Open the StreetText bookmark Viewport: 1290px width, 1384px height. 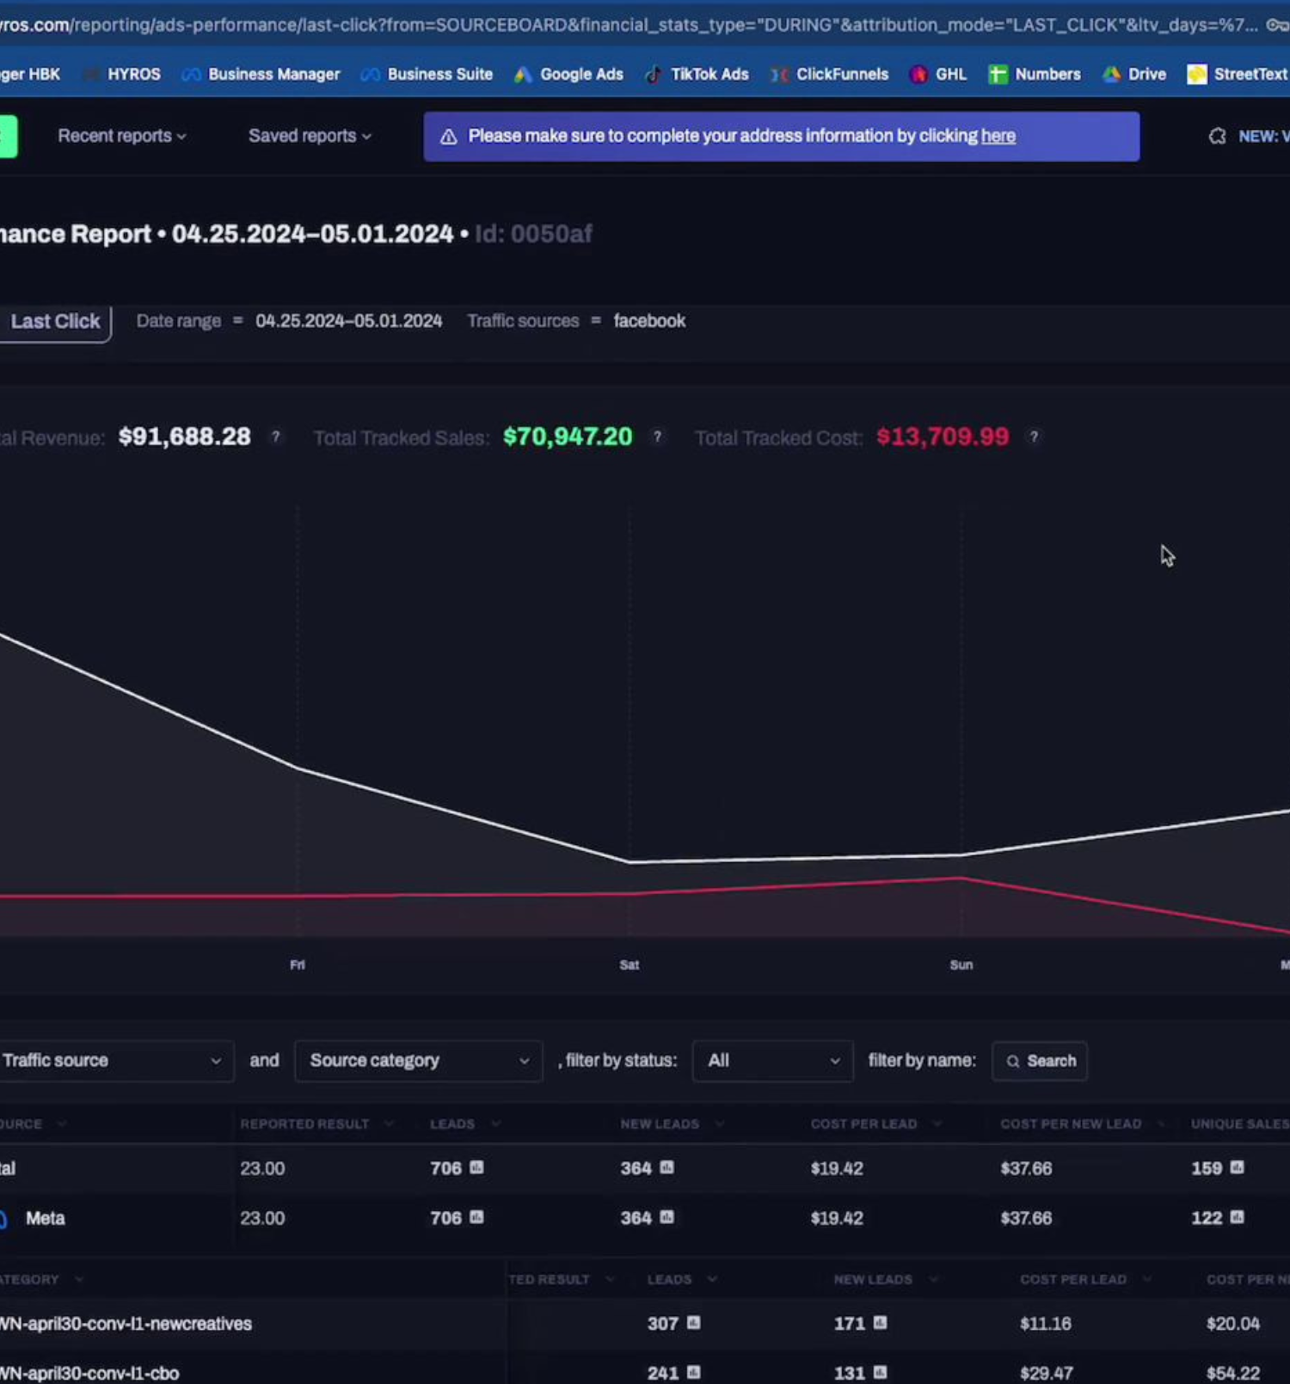[1237, 74]
